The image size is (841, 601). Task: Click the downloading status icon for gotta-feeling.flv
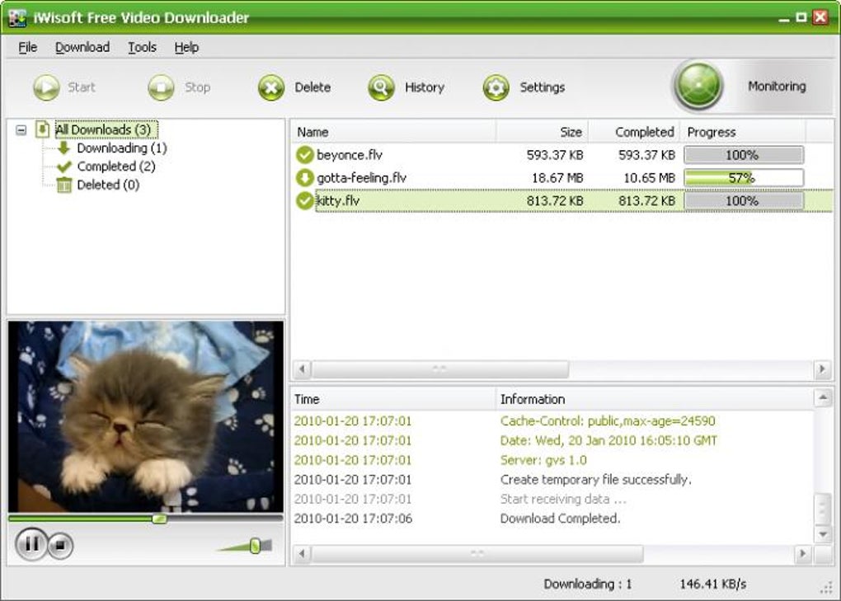point(304,178)
